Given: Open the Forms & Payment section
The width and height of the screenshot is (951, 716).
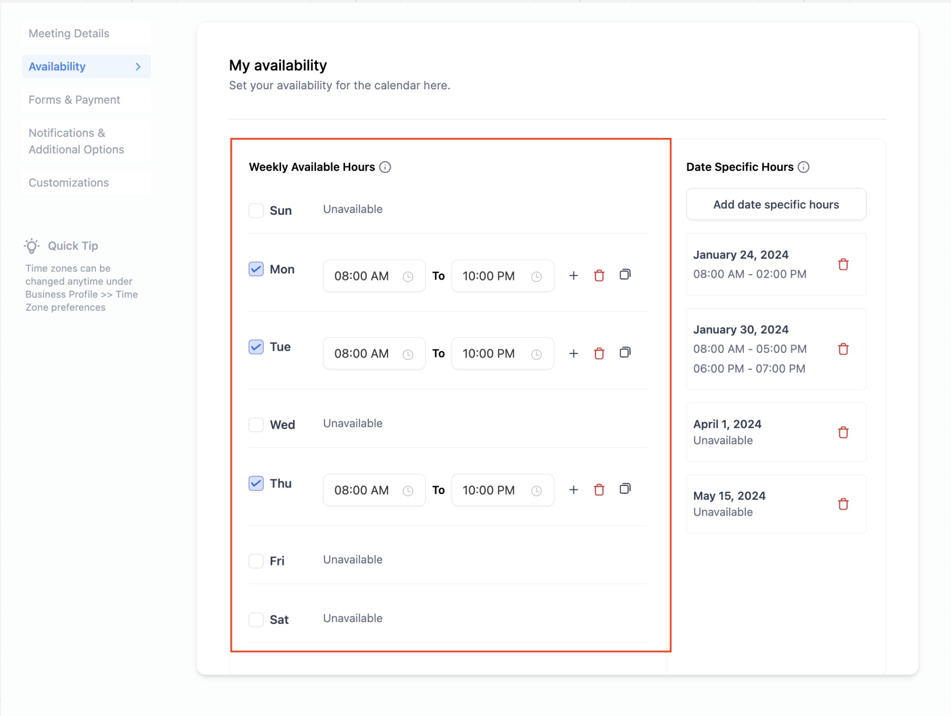Looking at the screenshot, I should coord(74,100).
